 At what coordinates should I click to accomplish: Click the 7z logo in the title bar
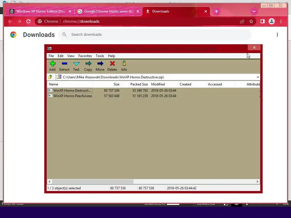point(49,49)
